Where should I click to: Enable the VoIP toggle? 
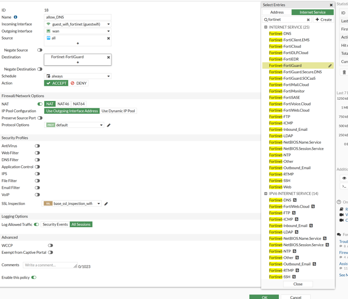(37, 195)
